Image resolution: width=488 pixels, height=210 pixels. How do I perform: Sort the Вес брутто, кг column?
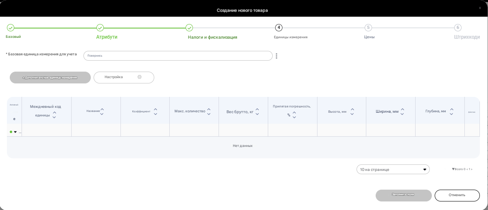tap(257, 112)
